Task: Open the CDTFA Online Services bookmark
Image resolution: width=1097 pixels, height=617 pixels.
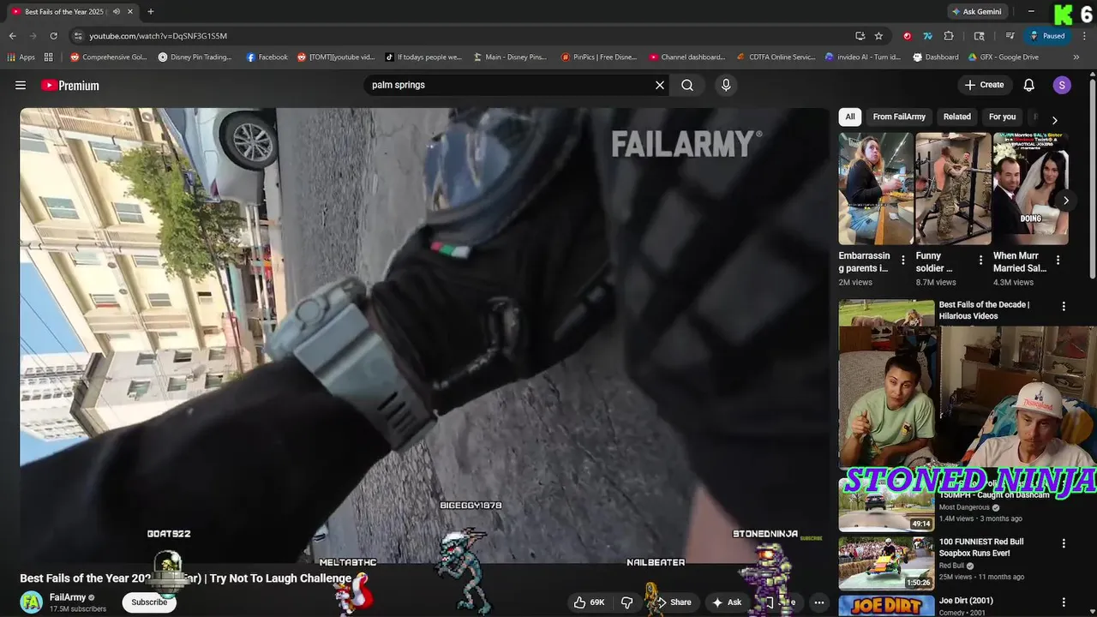Action: click(776, 57)
